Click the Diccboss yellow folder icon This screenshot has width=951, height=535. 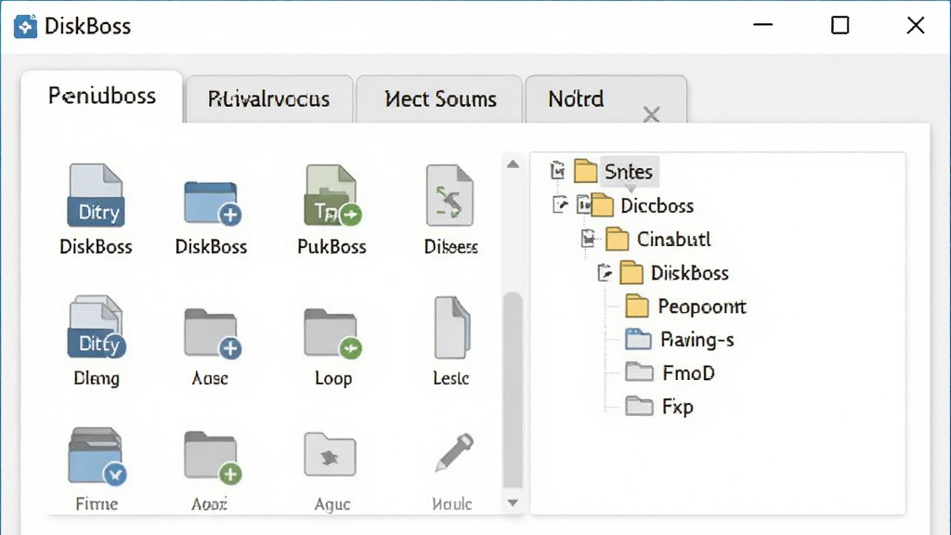(602, 205)
